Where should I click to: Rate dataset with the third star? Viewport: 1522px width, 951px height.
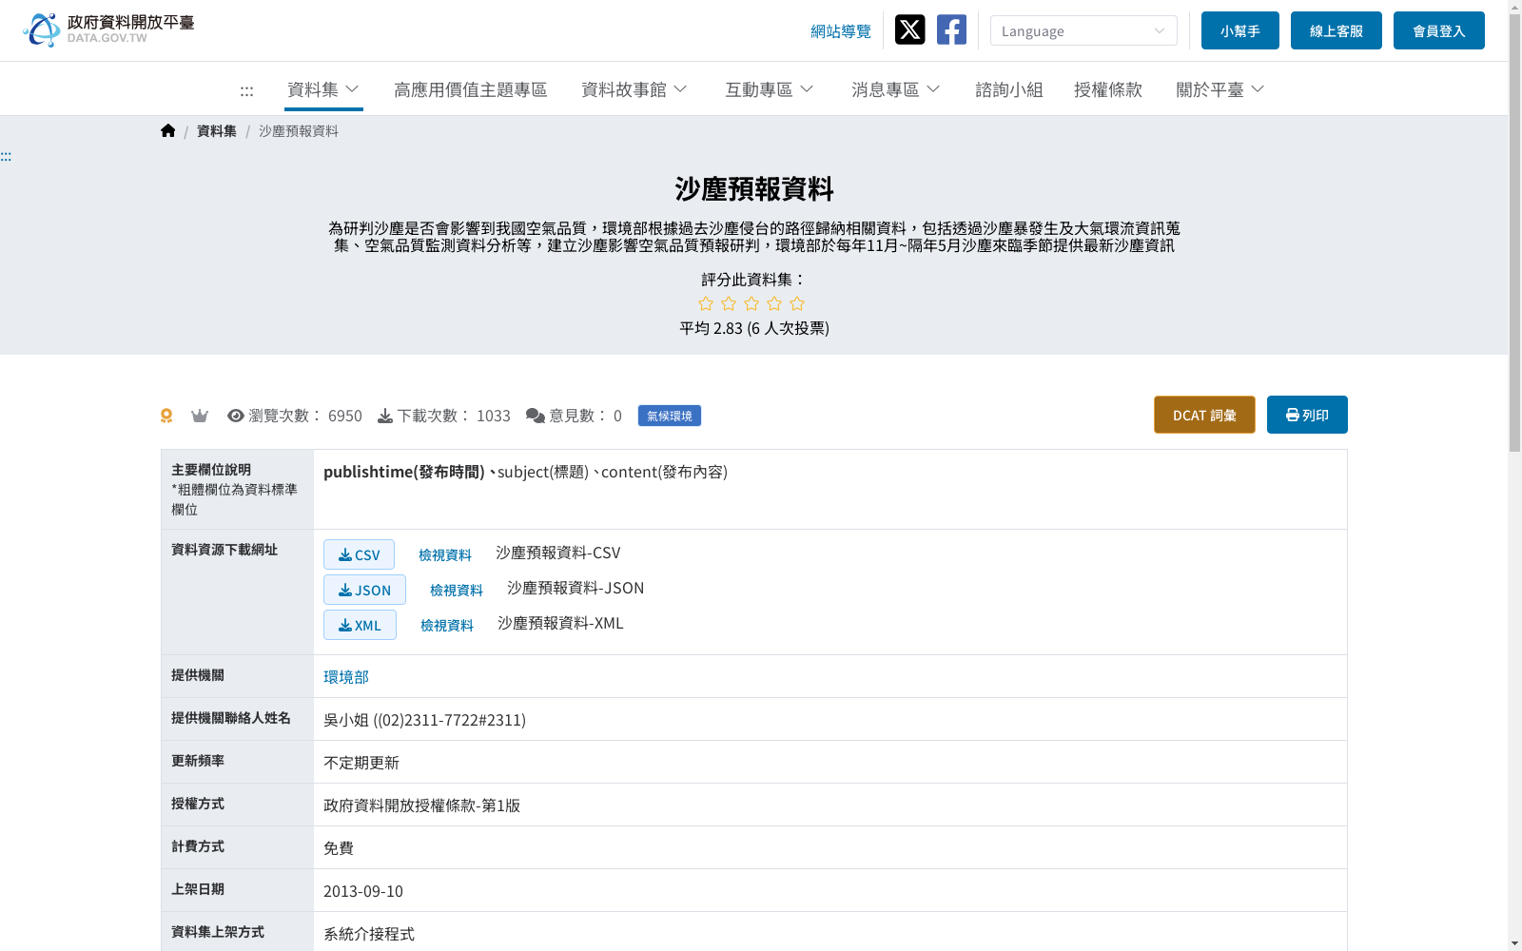[x=751, y=303]
